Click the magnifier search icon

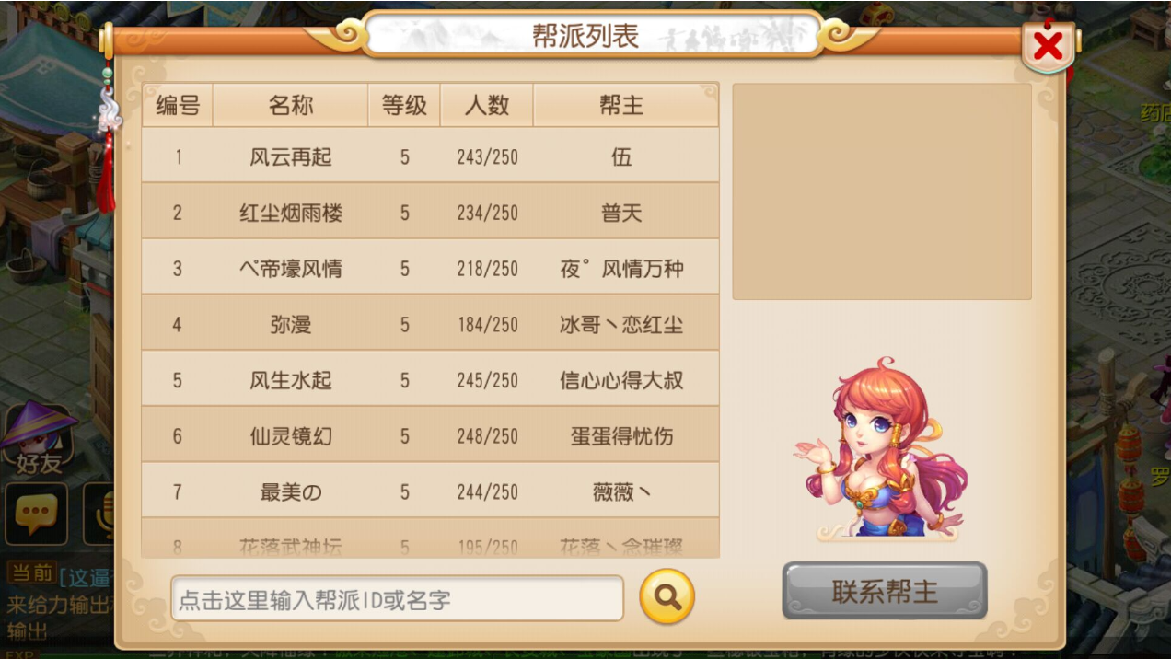point(667,597)
